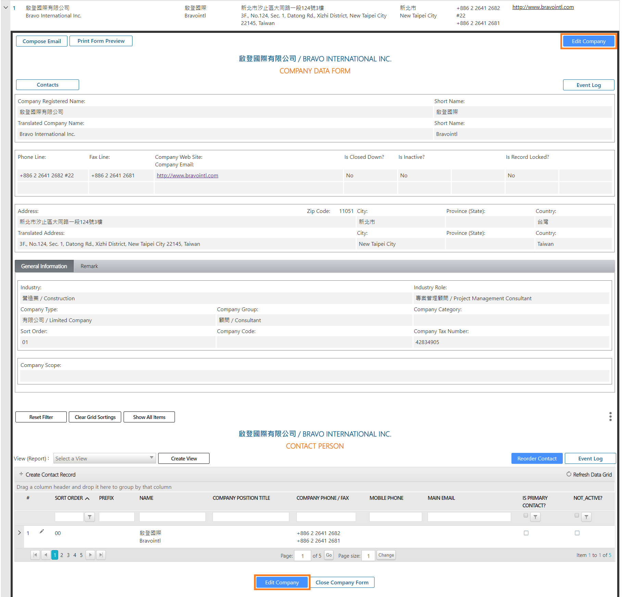
Task: Open the Is Primary Contact filter icon
Action: coord(535,517)
